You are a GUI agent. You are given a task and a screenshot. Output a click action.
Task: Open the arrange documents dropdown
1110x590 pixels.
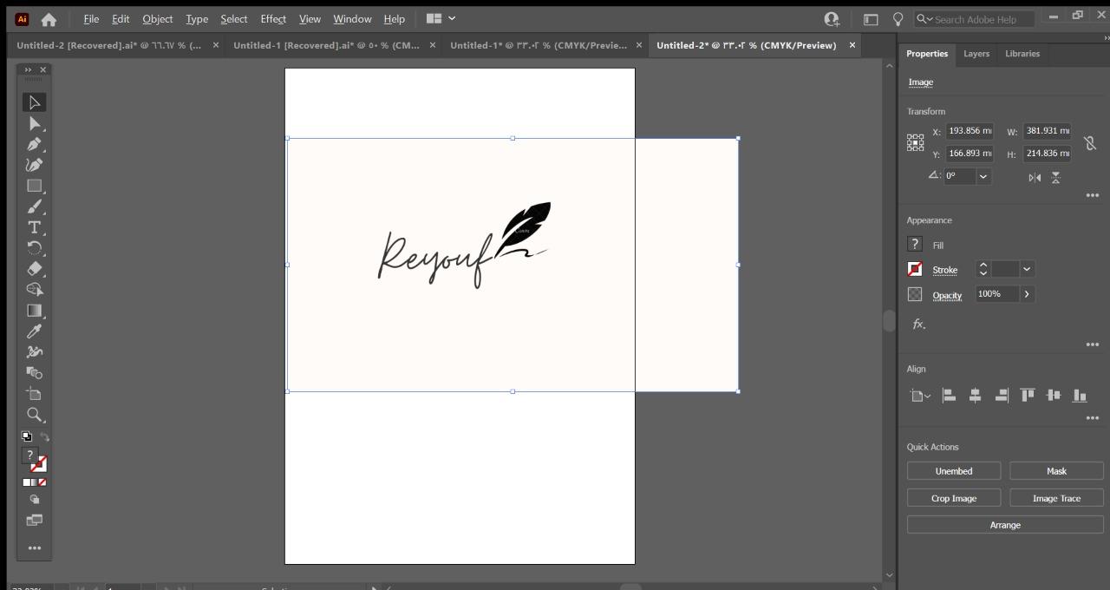[441, 18]
